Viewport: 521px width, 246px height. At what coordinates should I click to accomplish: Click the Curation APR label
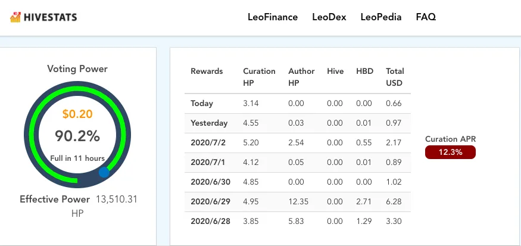[451, 139]
